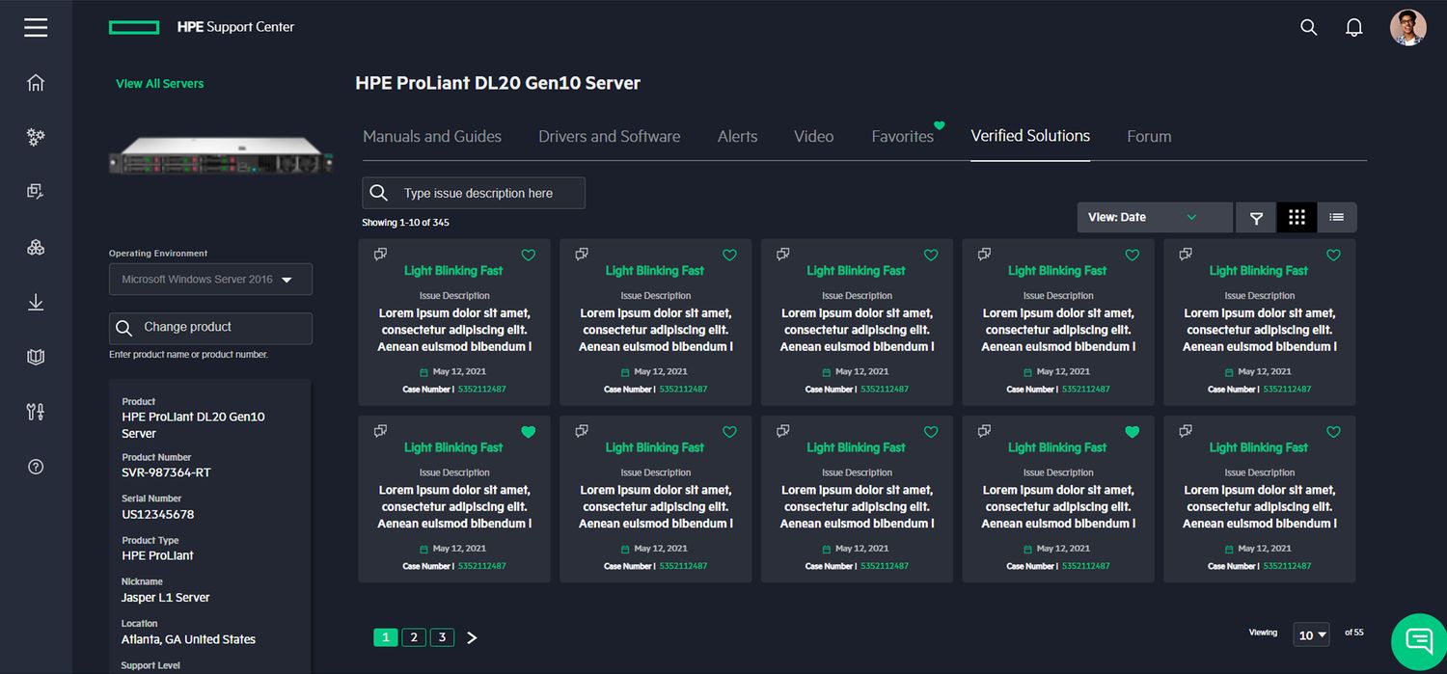Open the Viewing 10 per page dropdown
This screenshot has height=674, width=1447.
click(x=1312, y=634)
